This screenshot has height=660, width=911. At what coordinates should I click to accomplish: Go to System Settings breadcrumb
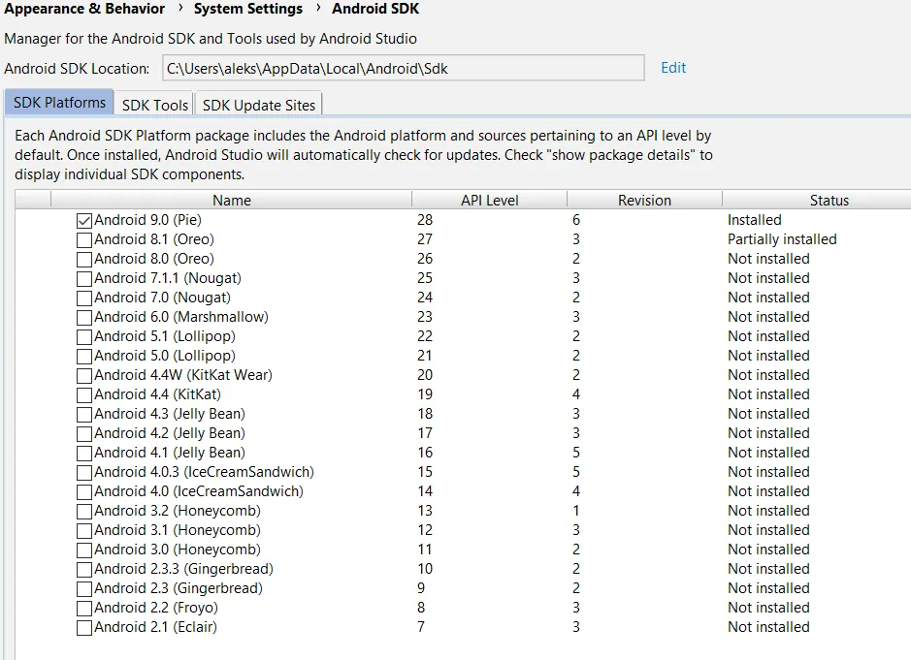click(x=248, y=9)
